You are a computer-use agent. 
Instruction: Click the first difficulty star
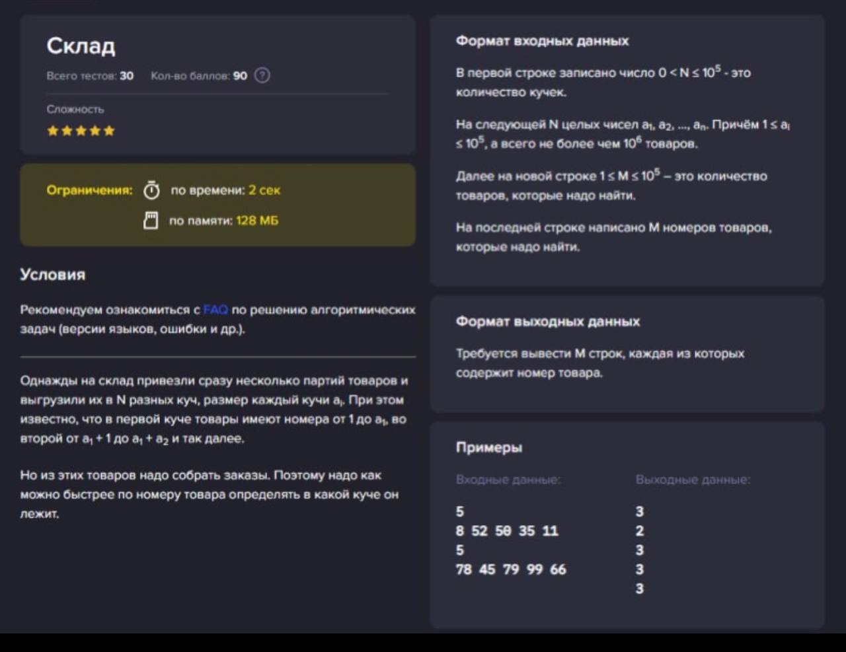pyautogui.click(x=53, y=131)
